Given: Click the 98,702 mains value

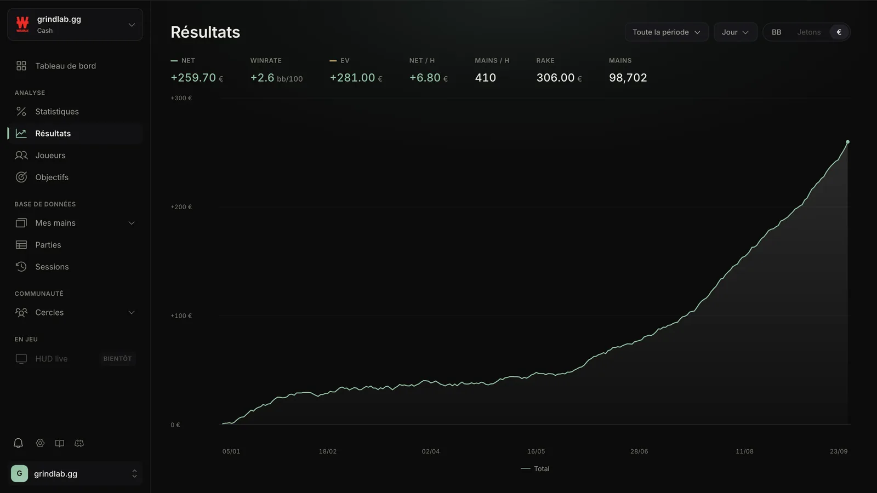Looking at the screenshot, I should pyautogui.click(x=628, y=78).
